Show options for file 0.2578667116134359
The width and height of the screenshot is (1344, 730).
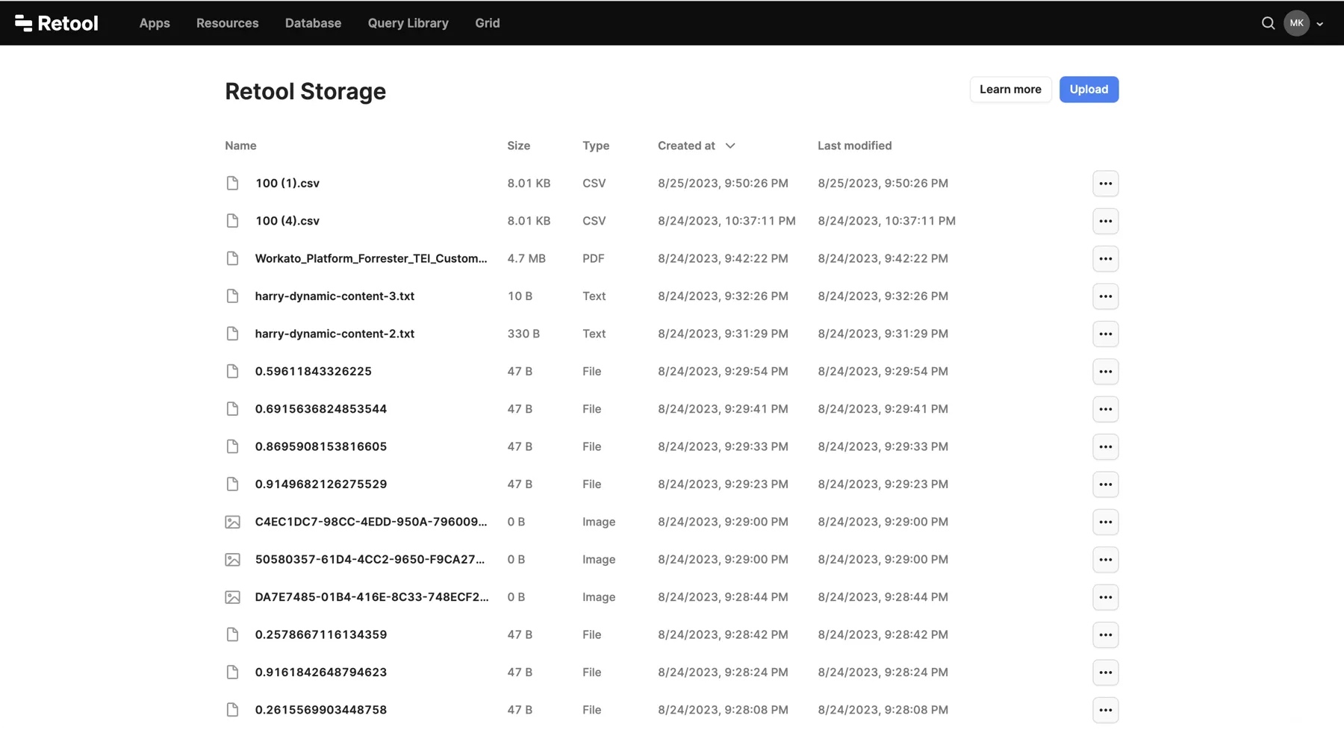[1105, 635]
